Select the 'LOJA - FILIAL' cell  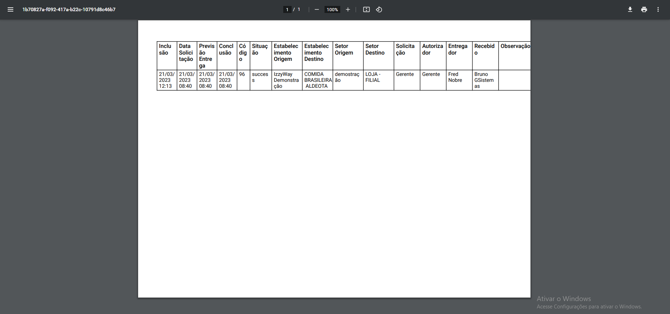[378, 80]
